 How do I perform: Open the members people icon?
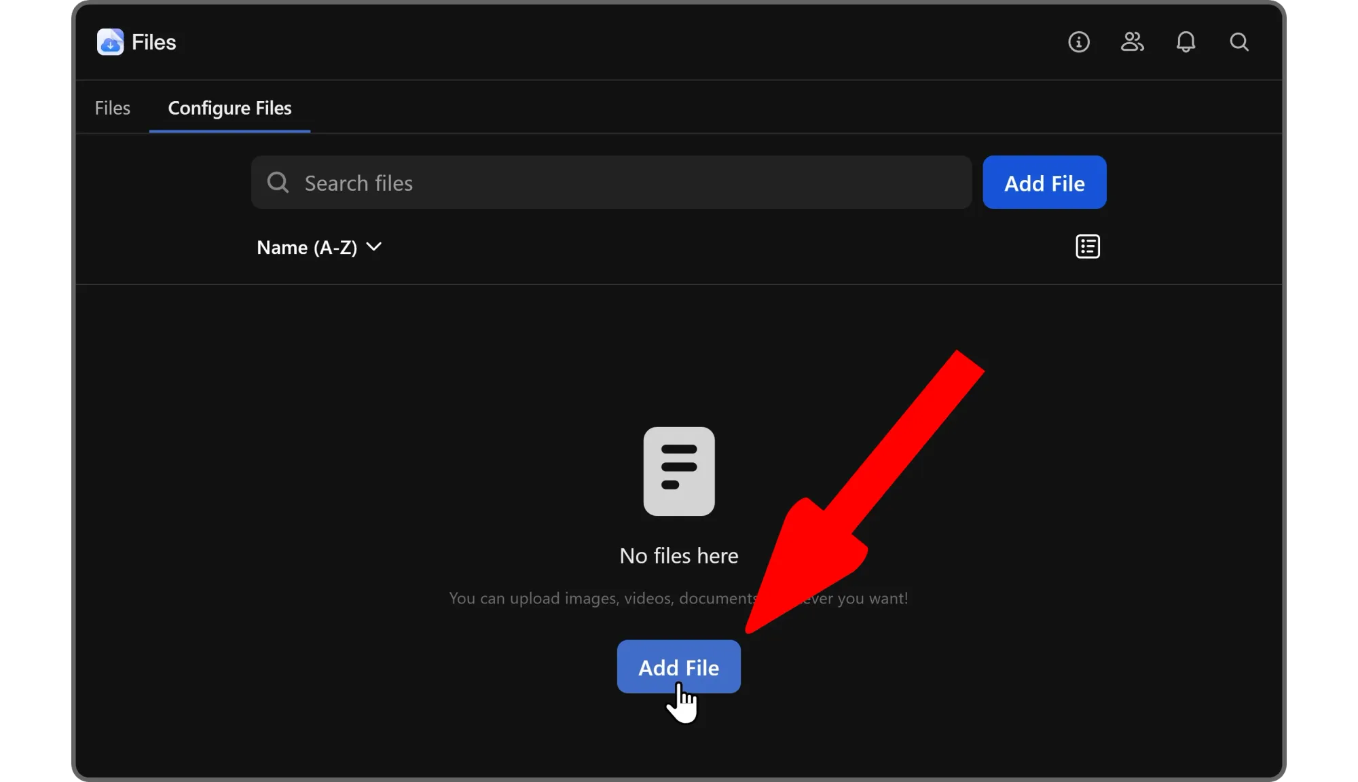1132,42
